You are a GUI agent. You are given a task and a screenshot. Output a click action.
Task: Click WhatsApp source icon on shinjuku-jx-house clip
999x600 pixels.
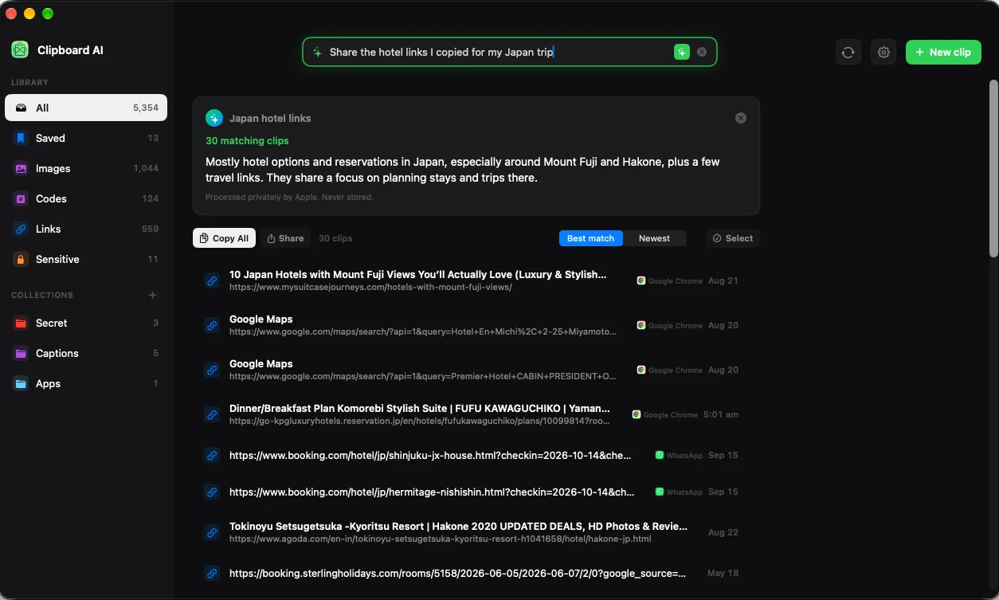tap(660, 455)
